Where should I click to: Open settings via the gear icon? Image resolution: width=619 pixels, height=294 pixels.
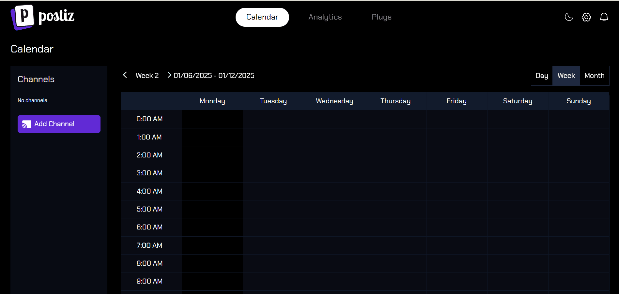tap(586, 17)
